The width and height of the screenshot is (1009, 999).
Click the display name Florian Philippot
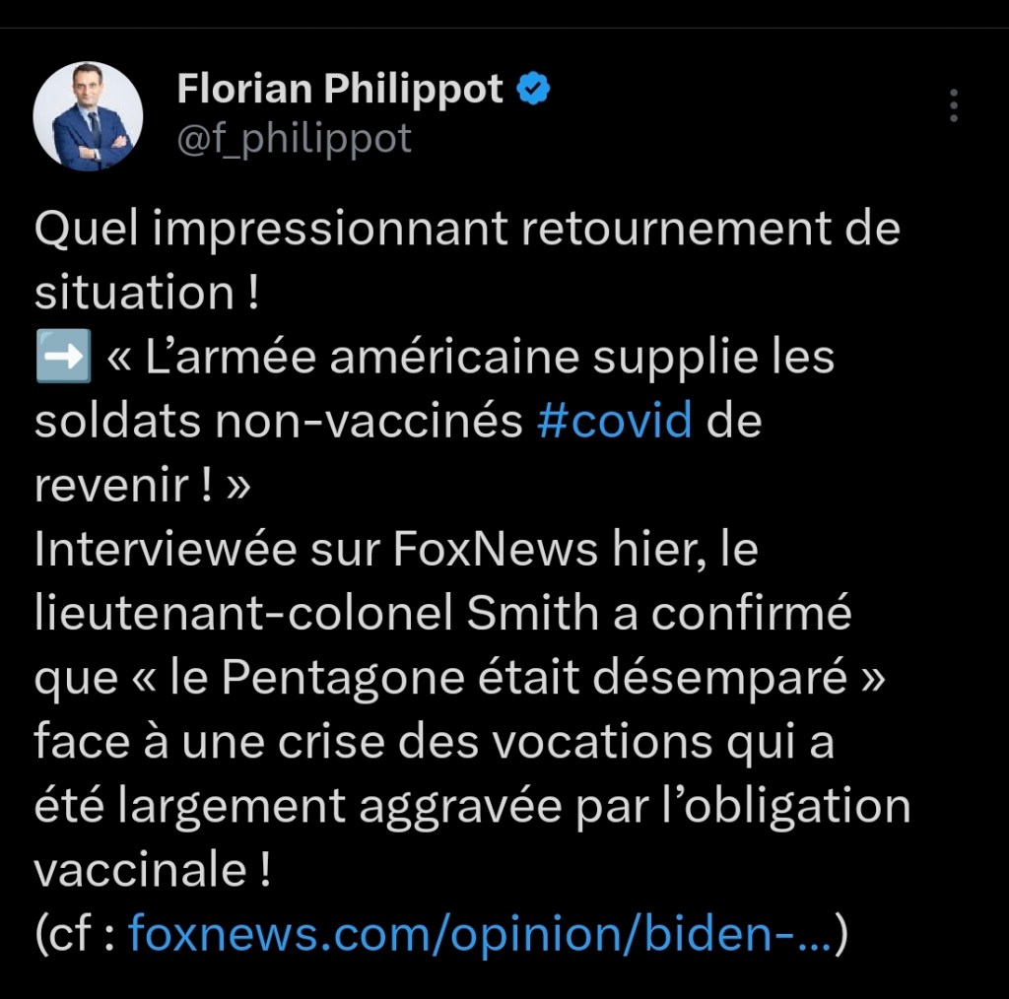[x=340, y=91]
